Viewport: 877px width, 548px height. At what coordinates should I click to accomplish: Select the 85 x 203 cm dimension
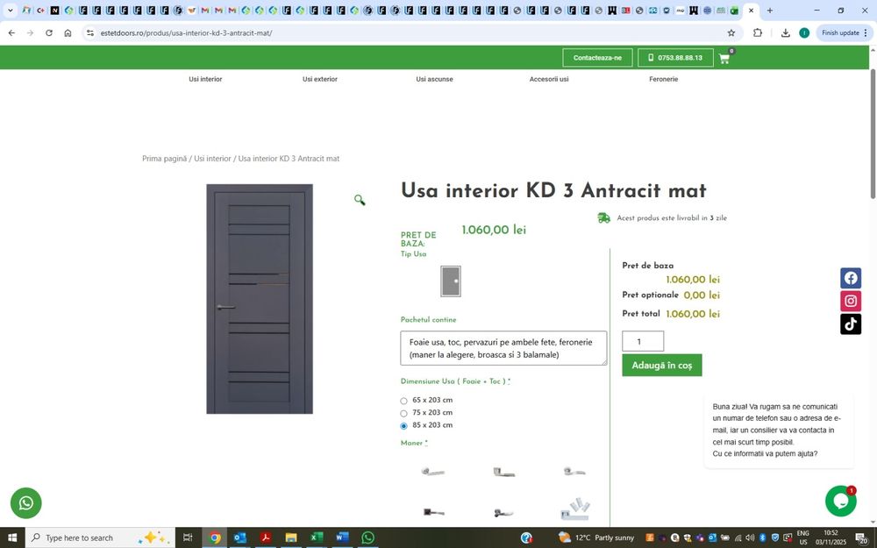(x=403, y=425)
